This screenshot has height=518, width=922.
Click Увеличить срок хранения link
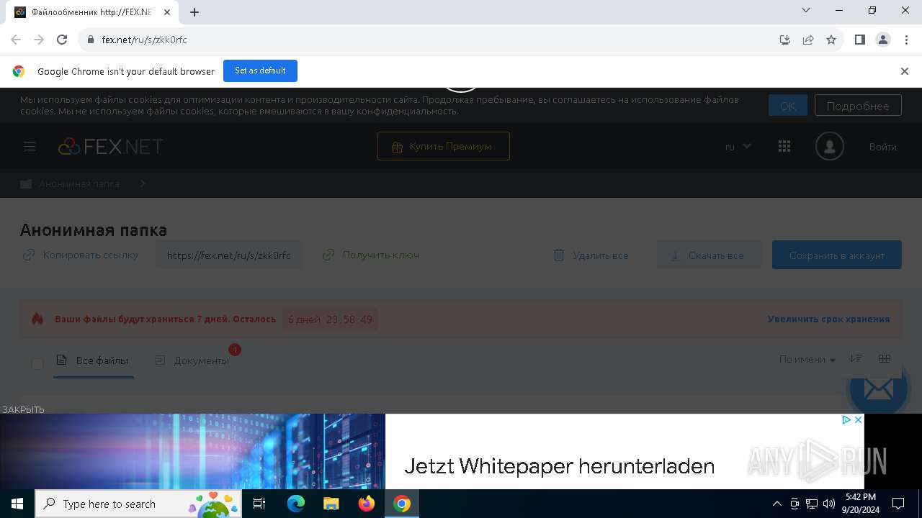(828, 319)
